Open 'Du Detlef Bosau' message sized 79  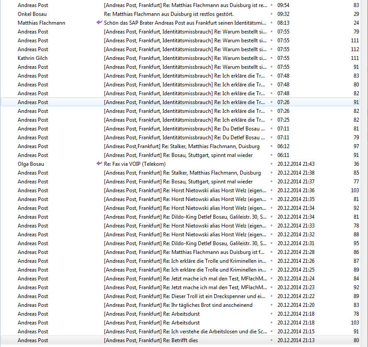184,137
